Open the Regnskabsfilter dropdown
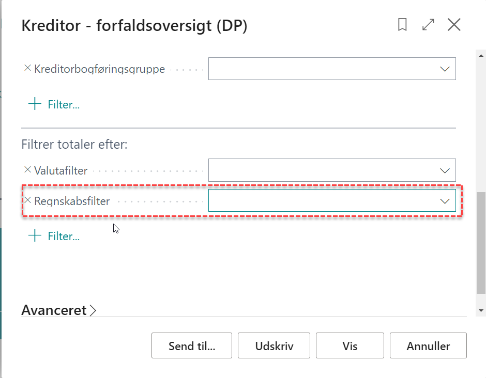 coord(445,200)
